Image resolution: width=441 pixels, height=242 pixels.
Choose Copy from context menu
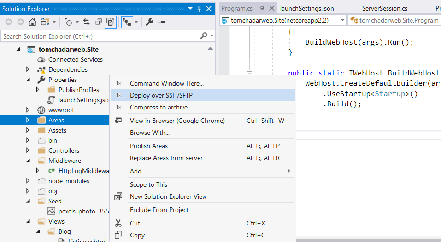[203, 235]
